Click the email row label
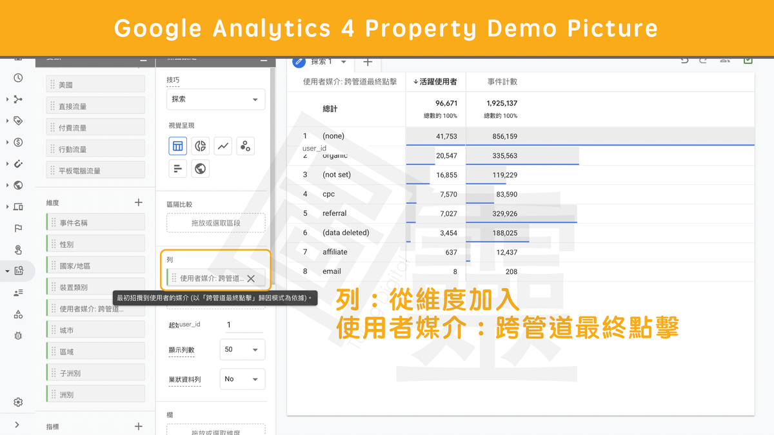 click(x=332, y=271)
